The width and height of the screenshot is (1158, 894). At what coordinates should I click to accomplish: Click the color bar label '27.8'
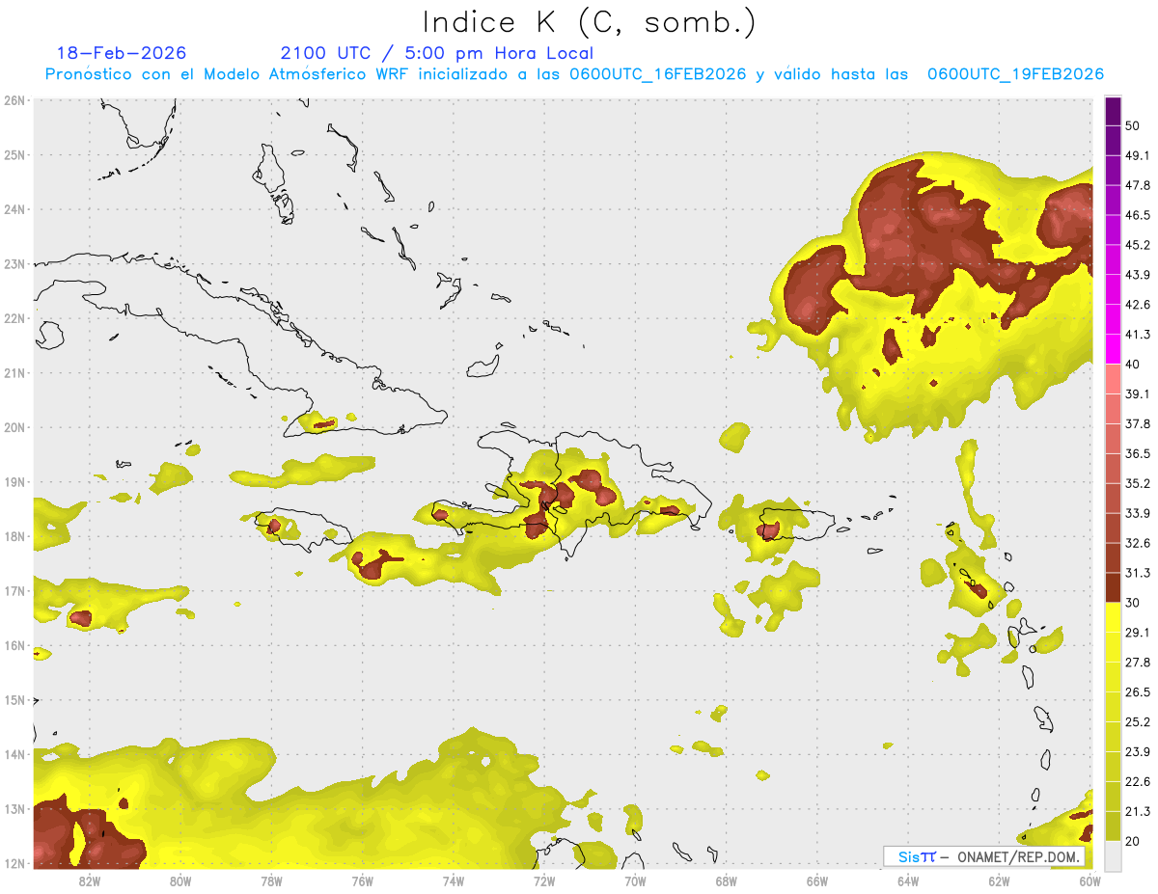point(1138,663)
